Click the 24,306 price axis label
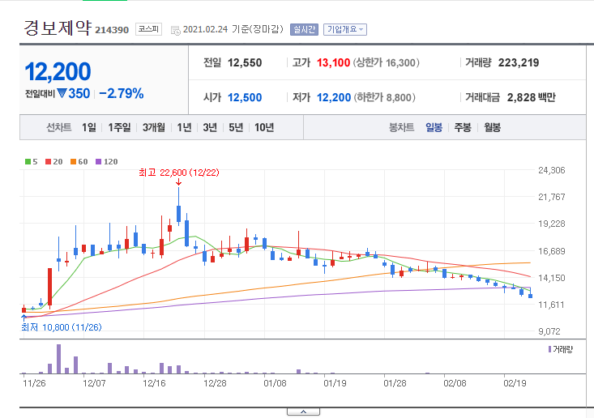Image resolution: width=594 pixels, height=418 pixels. (x=552, y=170)
